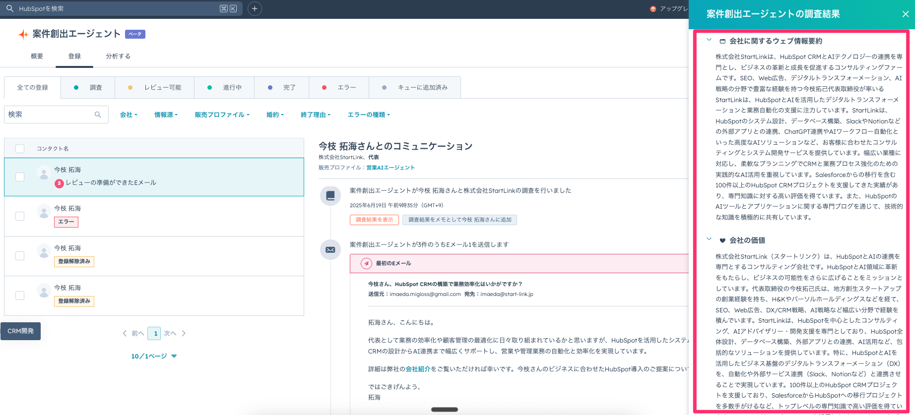Screen dimensions: 915x415
Task: Open the 営業AIエージェント profile link
Action: coord(391,168)
